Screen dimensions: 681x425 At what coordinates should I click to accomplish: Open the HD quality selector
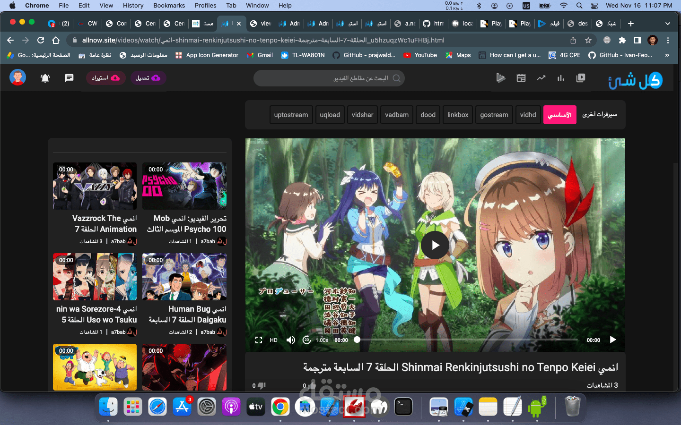coord(273,340)
